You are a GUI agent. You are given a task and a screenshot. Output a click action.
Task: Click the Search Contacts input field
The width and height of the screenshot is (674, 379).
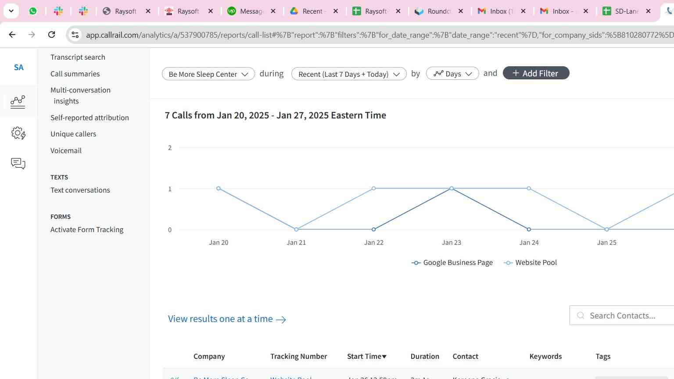coord(622,315)
